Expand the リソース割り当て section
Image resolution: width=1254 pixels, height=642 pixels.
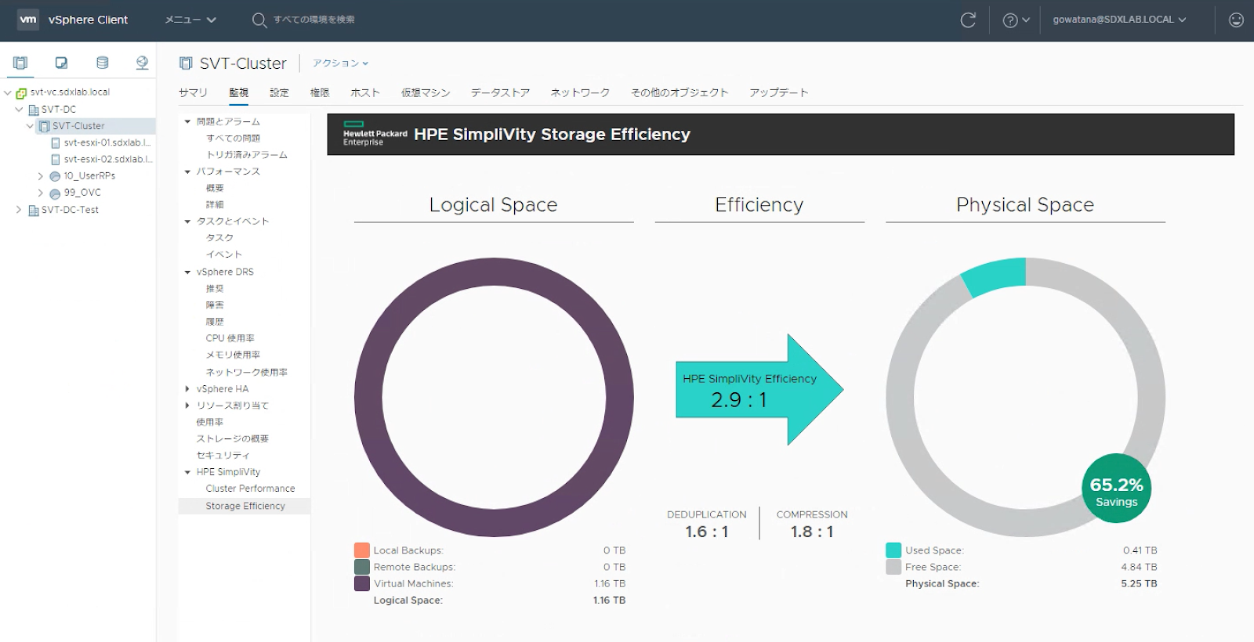coord(187,406)
